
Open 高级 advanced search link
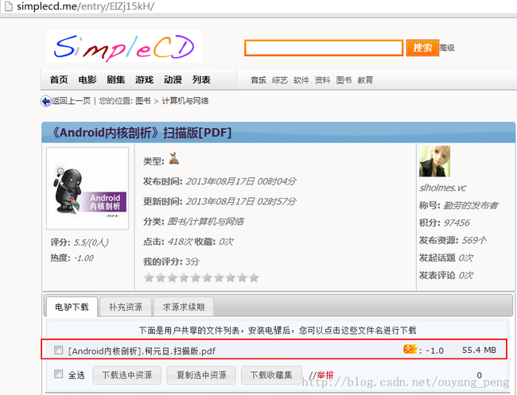447,48
